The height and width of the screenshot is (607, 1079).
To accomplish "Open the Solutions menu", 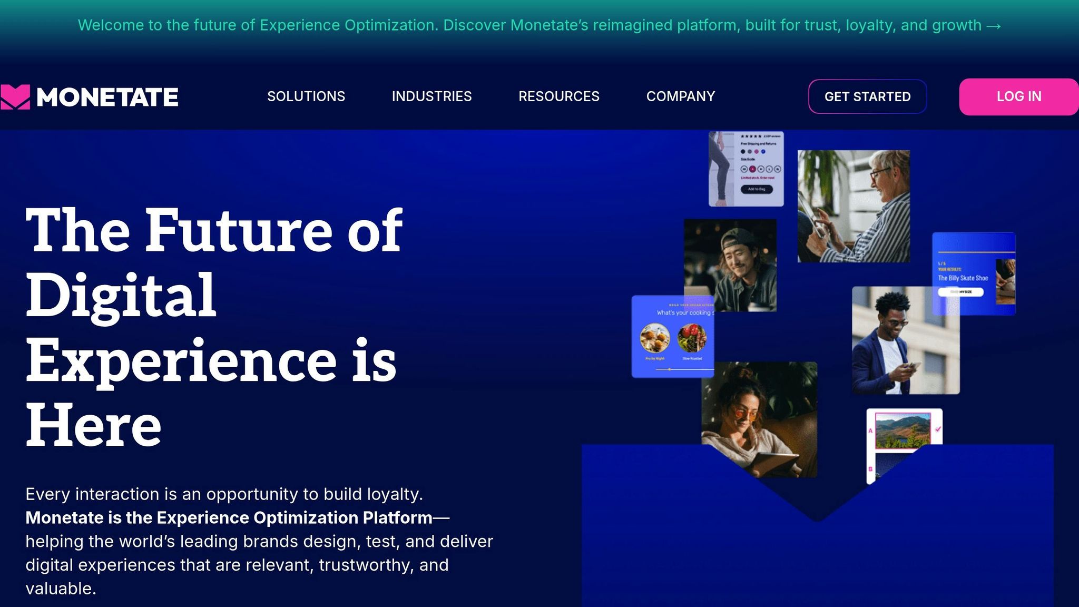I will point(306,96).
